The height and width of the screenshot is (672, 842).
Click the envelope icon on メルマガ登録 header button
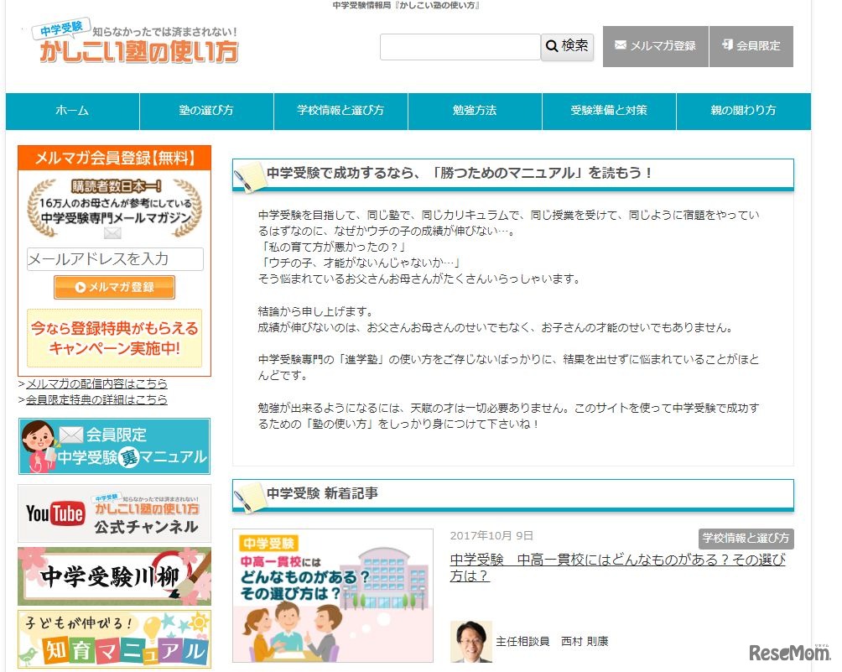[x=621, y=47]
